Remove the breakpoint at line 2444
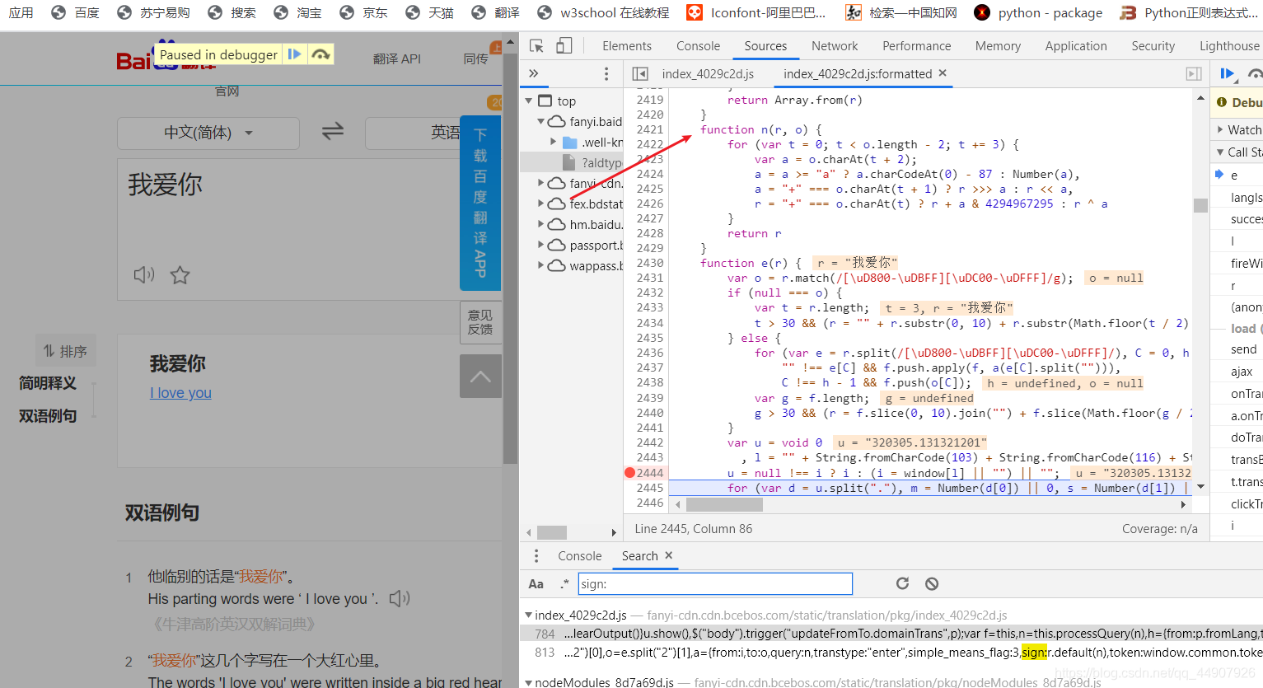The width and height of the screenshot is (1263, 688). click(629, 473)
